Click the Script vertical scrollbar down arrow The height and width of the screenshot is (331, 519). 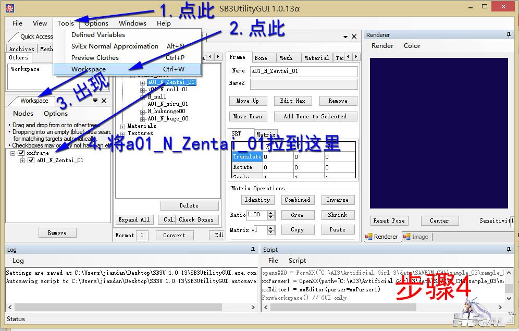(x=509, y=299)
